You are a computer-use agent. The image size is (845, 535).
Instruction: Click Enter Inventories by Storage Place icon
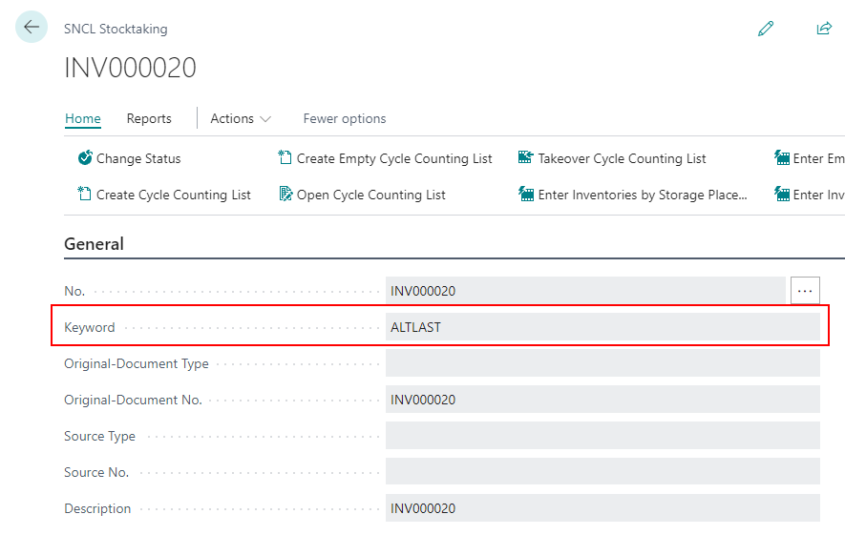525,194
